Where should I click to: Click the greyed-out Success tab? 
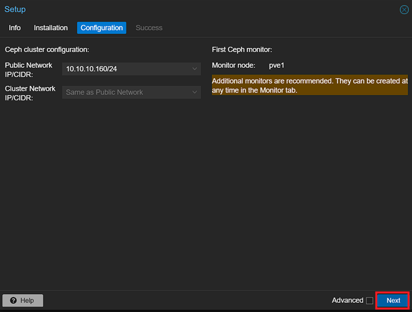pos(149,28)
